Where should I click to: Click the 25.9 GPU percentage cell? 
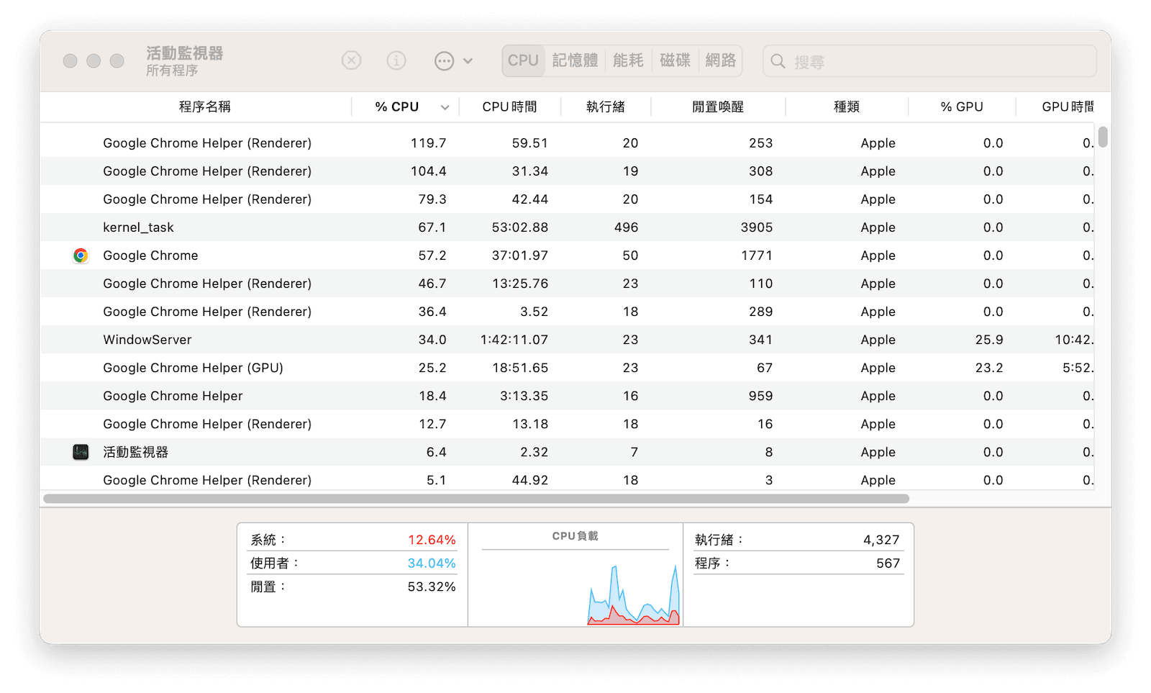[989, 340]
